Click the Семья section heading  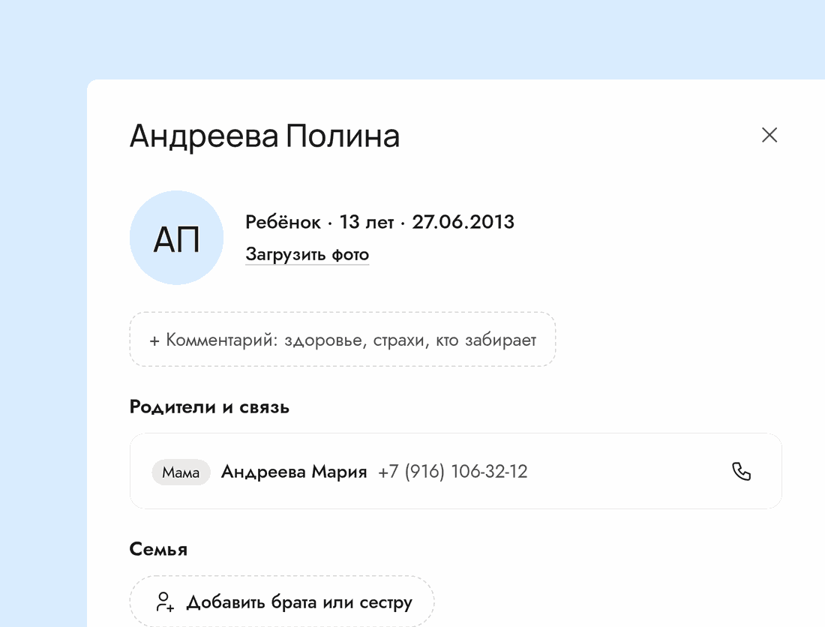point(158,549)
